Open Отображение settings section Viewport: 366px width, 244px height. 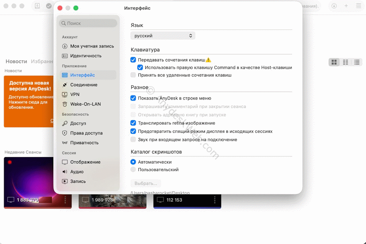pos(88,162)
